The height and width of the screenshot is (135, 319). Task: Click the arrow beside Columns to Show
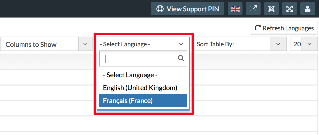click(x=86, y=44)
